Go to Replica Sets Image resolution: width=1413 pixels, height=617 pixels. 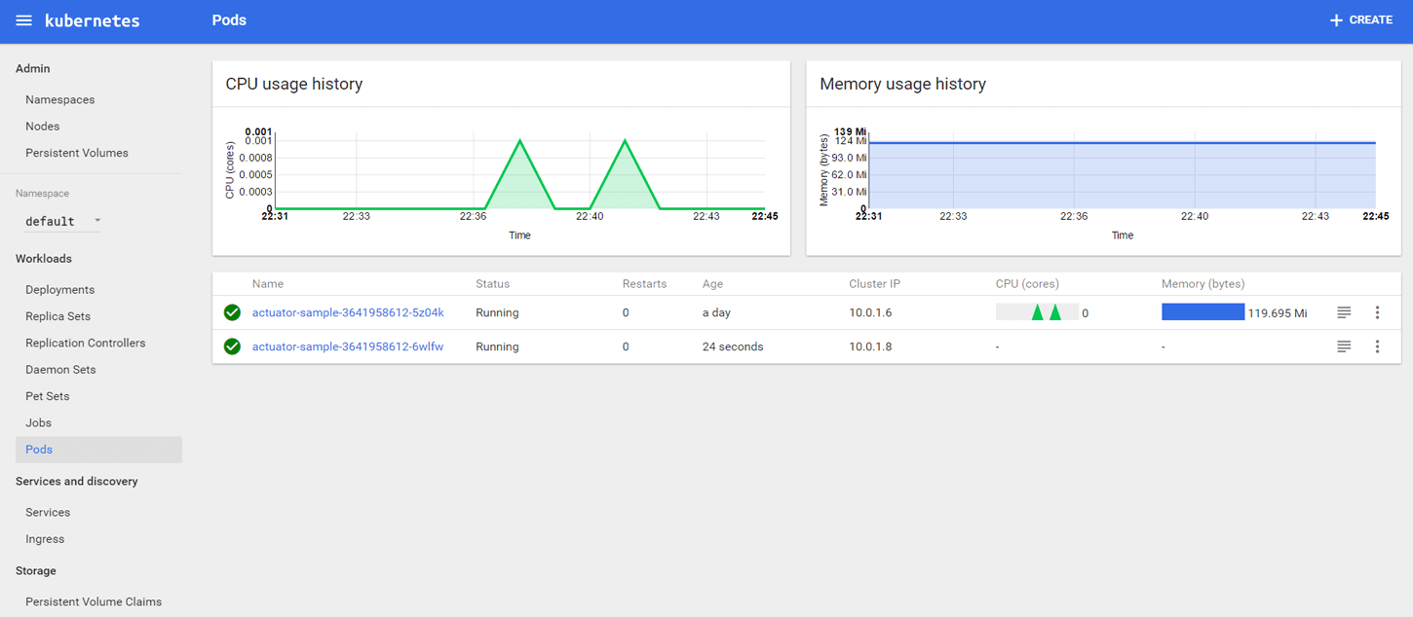point(58,316)
